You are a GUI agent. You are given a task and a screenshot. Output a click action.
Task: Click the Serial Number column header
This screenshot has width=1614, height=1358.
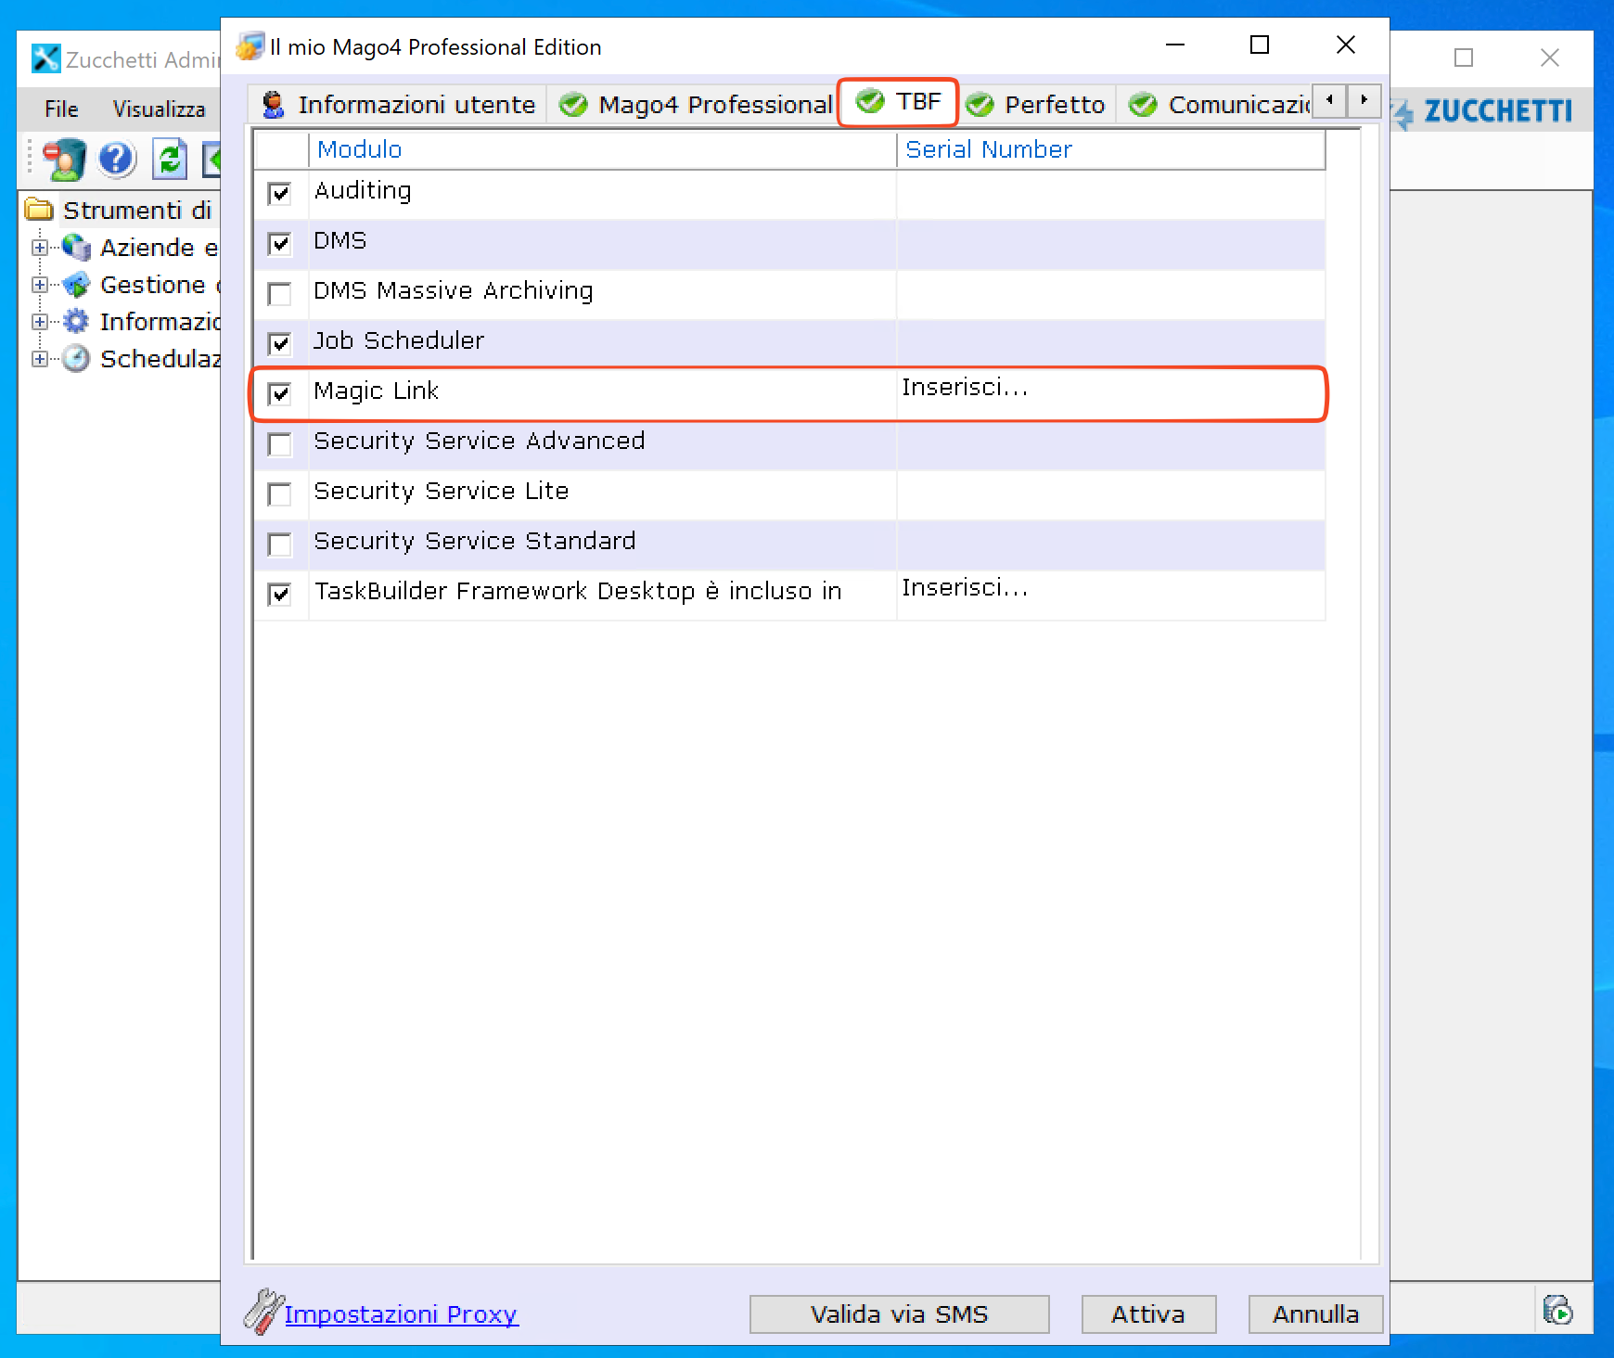click(x=1110, y=149)
